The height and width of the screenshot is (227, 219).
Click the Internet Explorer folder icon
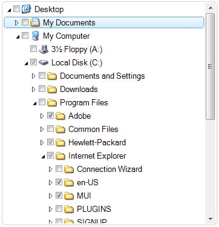coord(60,156)
